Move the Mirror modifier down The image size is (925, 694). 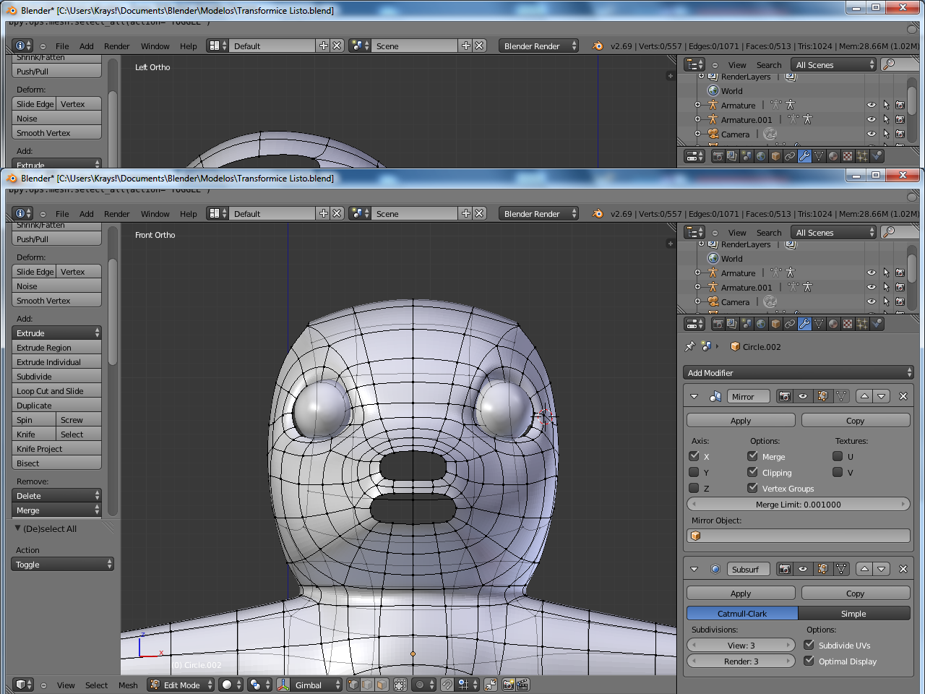[x=882, y=396]
